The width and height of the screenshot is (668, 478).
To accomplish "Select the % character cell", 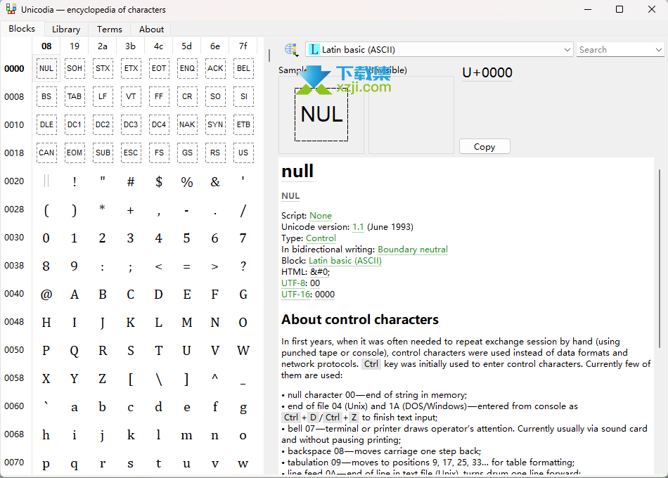I will 187,181.
